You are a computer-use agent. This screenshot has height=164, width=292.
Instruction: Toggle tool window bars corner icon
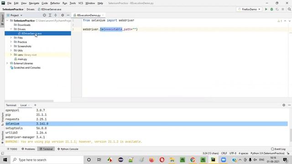[x=2, y=154]
